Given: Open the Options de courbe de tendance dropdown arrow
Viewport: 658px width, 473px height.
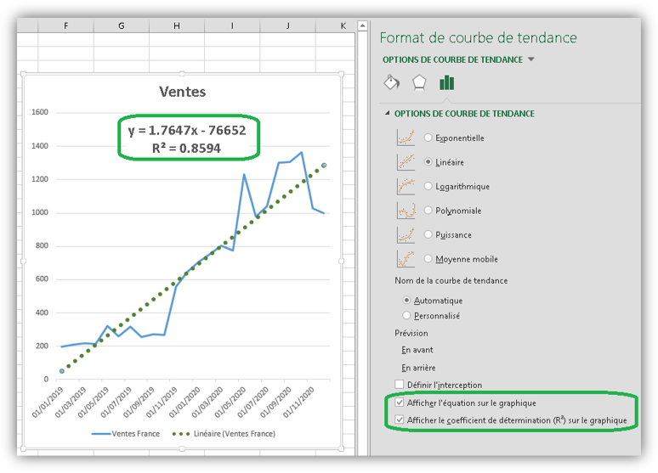Looking at the screenshot, I should tap(530, 59).
